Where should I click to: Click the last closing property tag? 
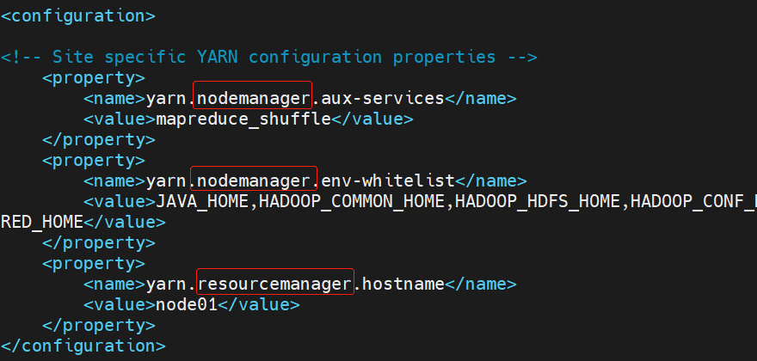pyautogui.click(x=98, y=325)
